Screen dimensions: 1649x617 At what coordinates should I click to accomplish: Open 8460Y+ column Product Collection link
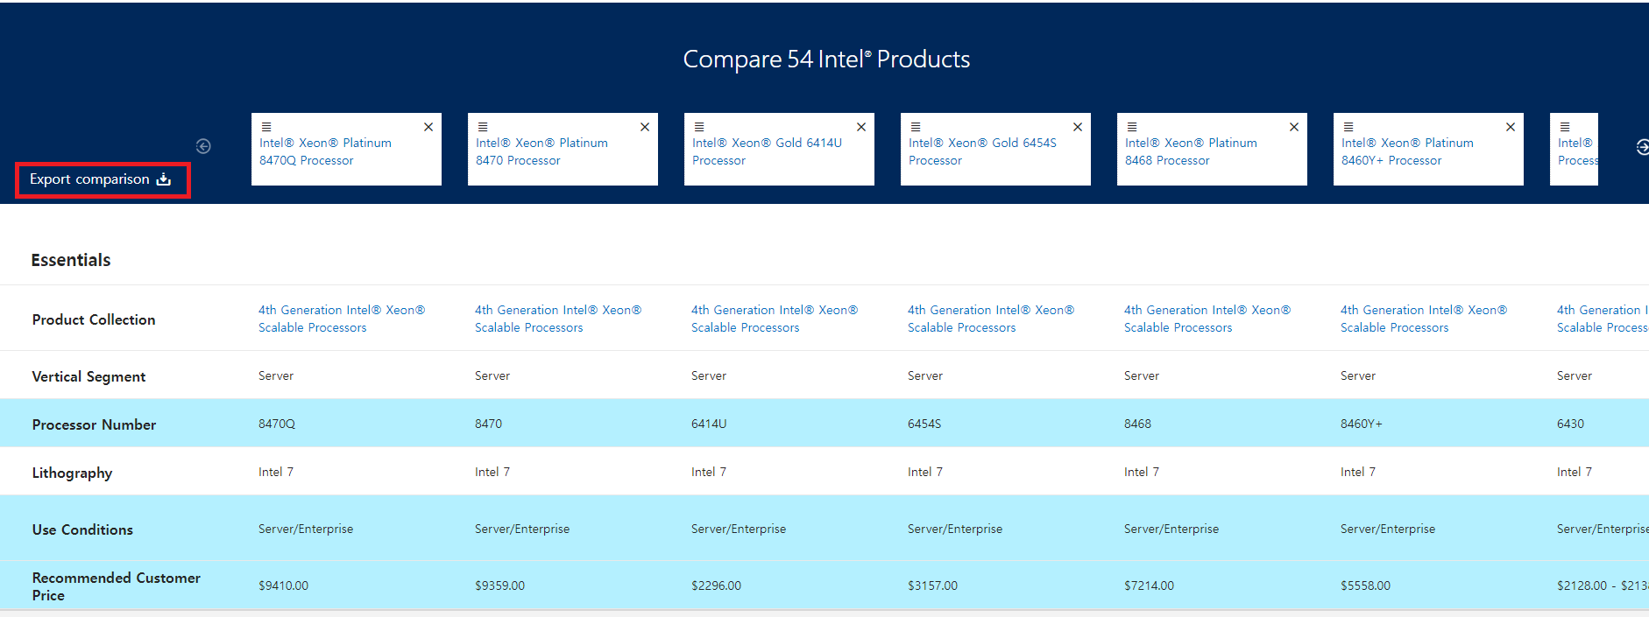[1424, 319]
